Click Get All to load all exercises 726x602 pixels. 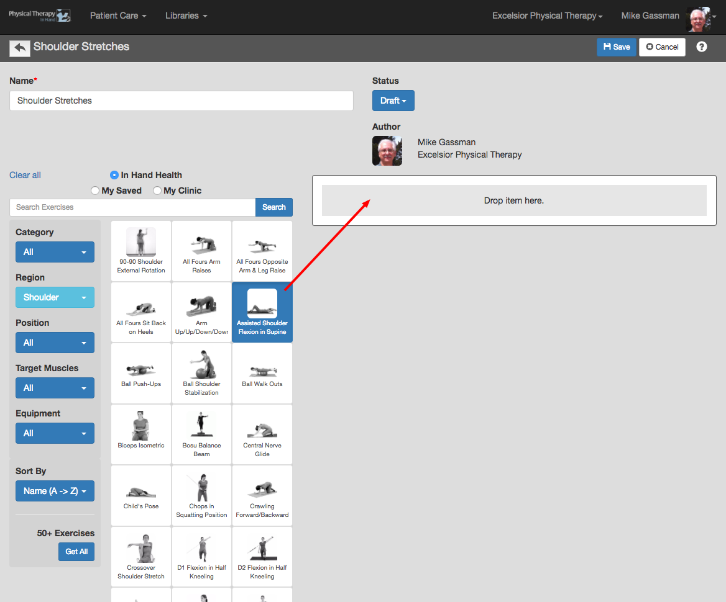(76, 551)
